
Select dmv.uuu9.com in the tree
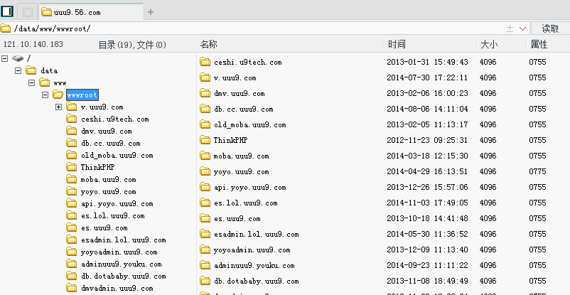(x=106, y=131)
